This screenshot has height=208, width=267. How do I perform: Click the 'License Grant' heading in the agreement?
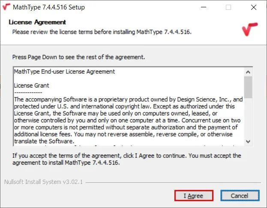pyautogui.click(x=31, y=85)
